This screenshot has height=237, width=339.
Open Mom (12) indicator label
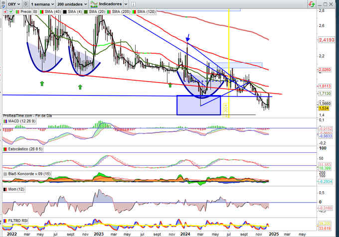16,189
